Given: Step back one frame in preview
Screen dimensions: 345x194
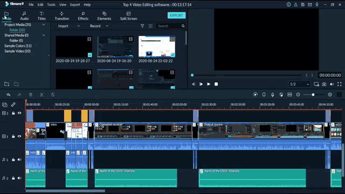Looking at the screenshot, I should pyautogui.click(x=194, y=84).
